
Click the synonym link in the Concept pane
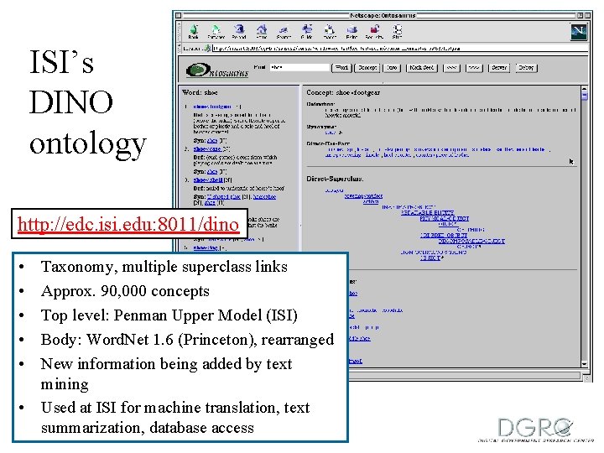tap(331, 133)
